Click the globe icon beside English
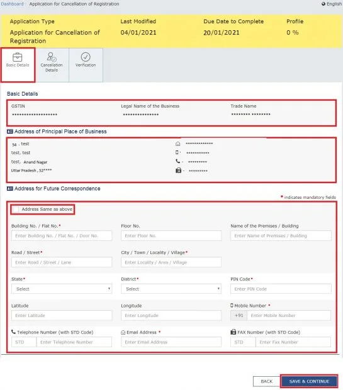This screenshot has width=343, height=390. point(323,4)
